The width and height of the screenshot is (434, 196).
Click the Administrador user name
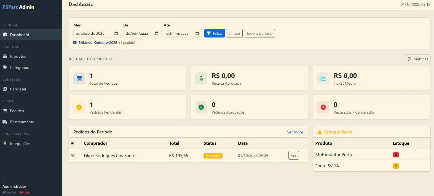(14, 186)
